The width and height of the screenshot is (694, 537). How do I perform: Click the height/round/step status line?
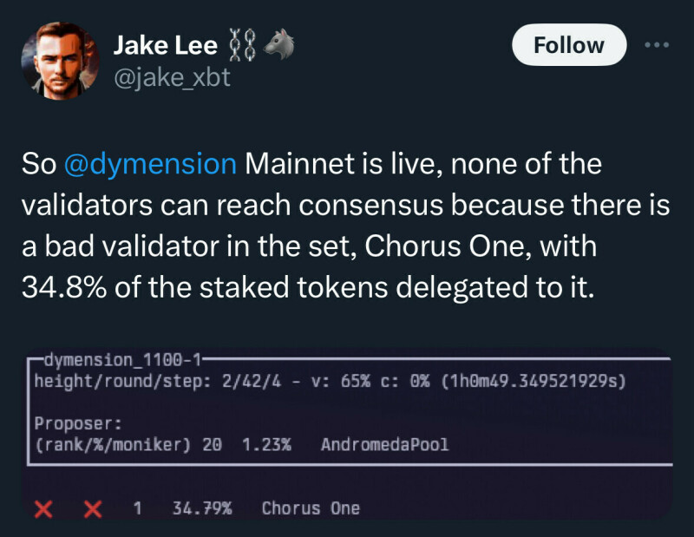point(330,381)
